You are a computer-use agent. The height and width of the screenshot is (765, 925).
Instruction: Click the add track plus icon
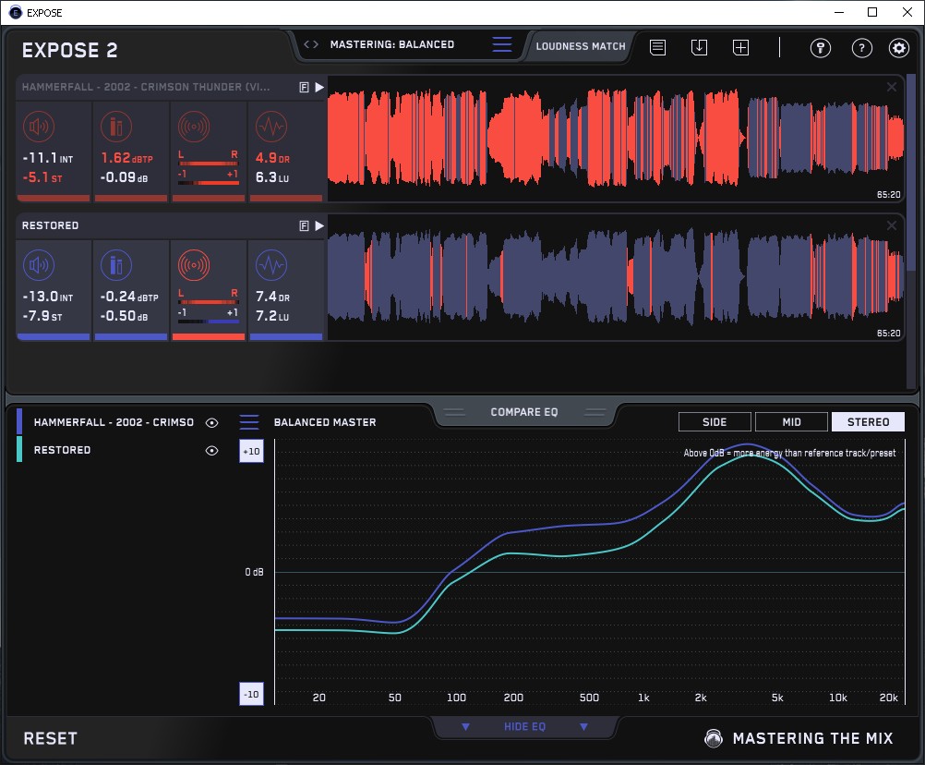(x=740, y=48)
